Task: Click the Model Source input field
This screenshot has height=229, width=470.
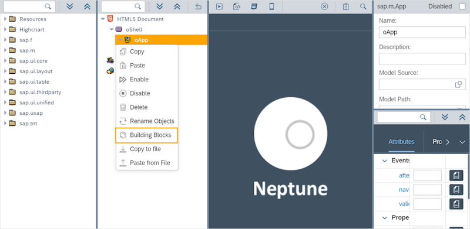Action: click(x=422, y=84)
